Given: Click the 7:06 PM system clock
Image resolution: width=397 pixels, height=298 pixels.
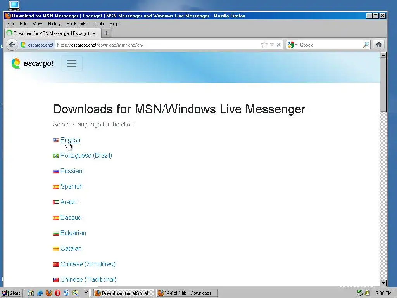Looking at the screenshot, I should coord(383,293).
